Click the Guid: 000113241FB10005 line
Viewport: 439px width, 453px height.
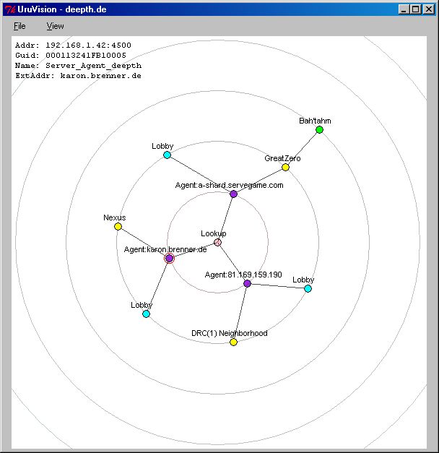(71, 56)
